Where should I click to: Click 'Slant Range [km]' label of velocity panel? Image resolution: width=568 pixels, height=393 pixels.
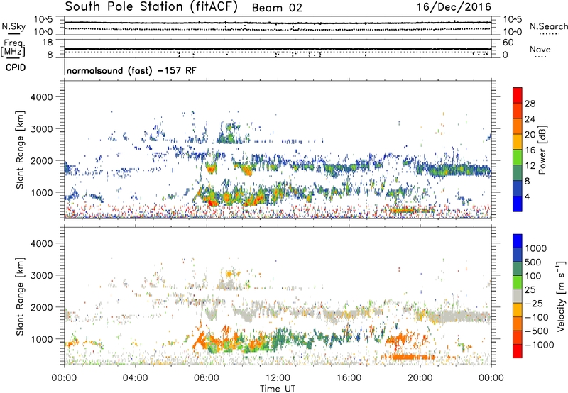click(20, 296)
